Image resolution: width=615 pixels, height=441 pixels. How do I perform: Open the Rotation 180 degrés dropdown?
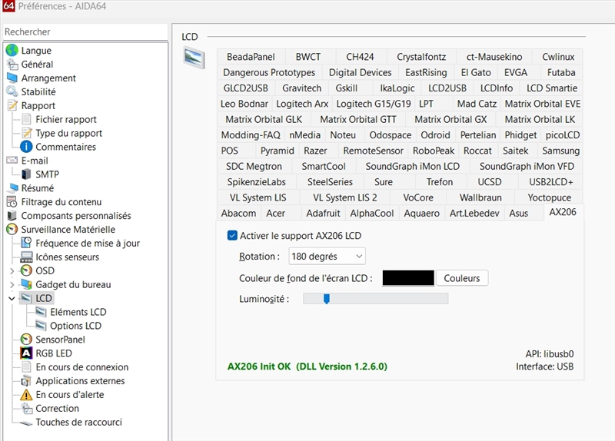tap(327, 257)
